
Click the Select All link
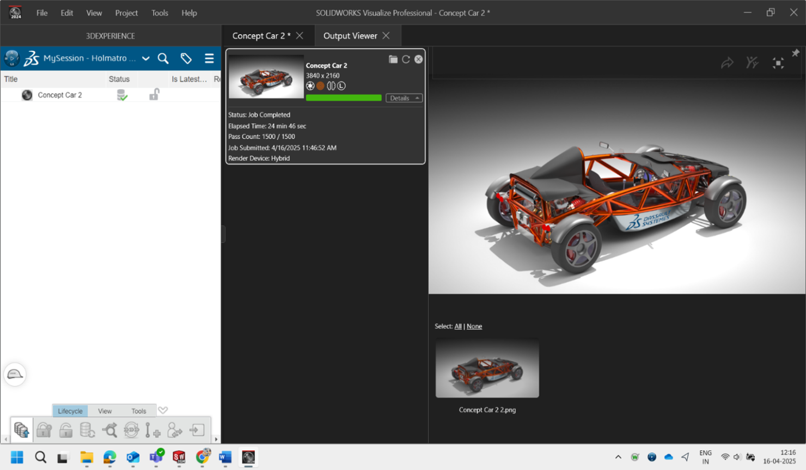point(458,326)
